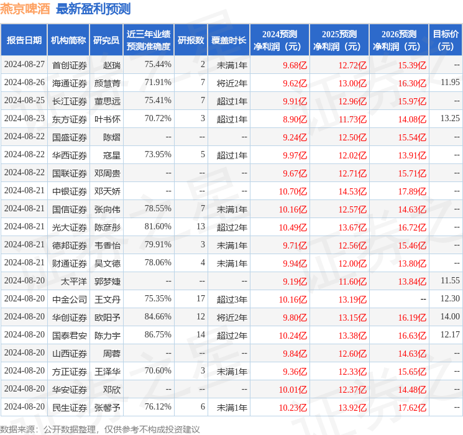Click 2026 profit value 17.89亿
Image resolution: width=463 pixels, height=435 pixels.
[x=412, y=191]
